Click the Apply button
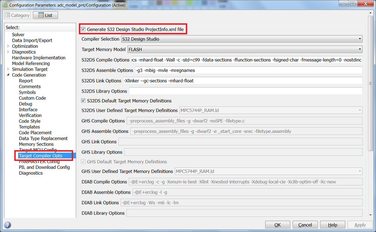Viewport: 376px width, 232px height. [x=360, y=225]
